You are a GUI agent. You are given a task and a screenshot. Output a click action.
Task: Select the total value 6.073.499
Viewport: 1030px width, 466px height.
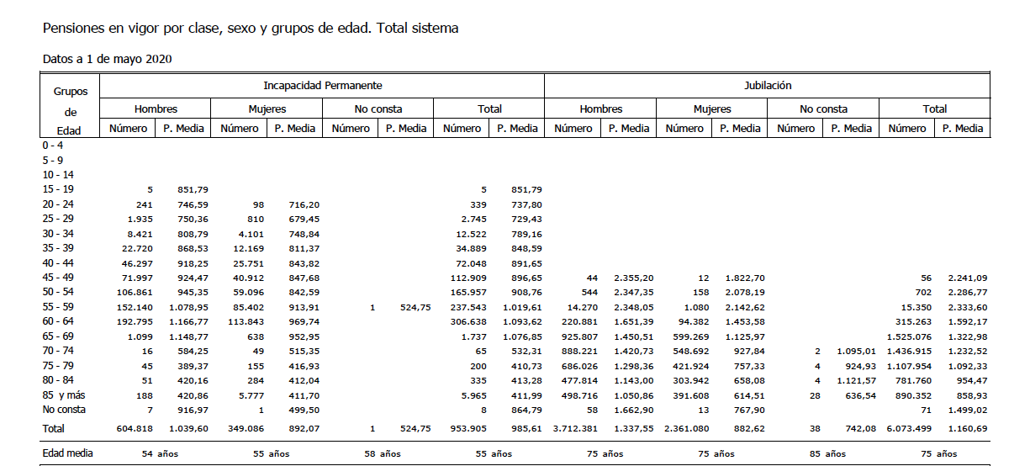click(906, 429)
